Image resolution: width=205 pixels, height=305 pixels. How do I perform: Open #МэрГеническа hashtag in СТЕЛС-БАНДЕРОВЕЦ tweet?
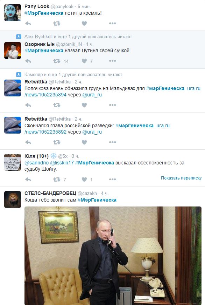tap(97, 200)
